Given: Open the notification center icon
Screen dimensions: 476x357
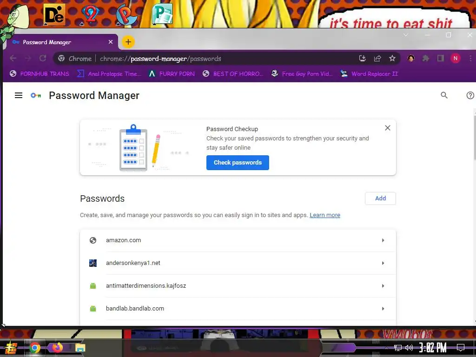Looking at the screenshot, I should pyautogui.click(x=461, y=348).
